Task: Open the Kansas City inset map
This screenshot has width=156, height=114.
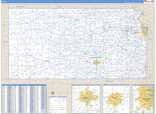Action: [143, 99]
